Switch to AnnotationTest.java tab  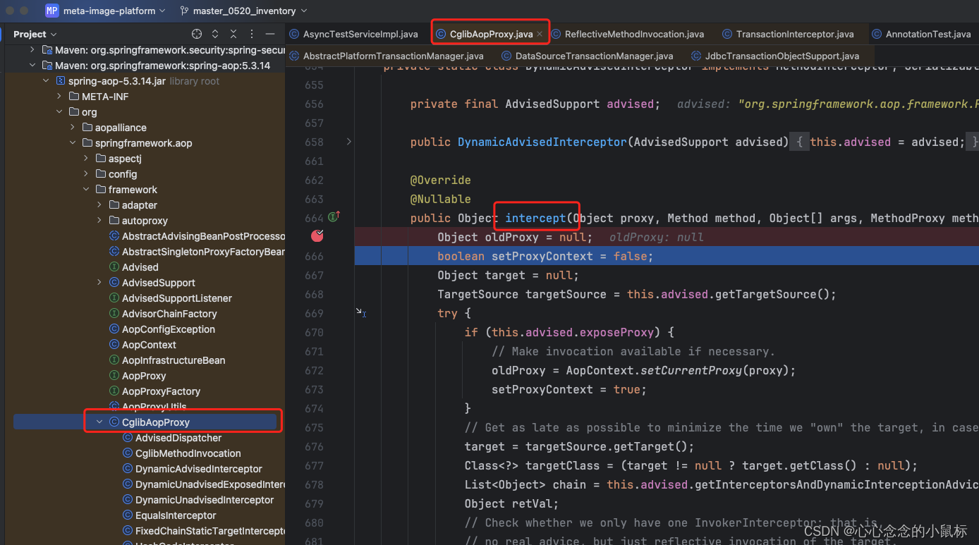click(x=921, y=34)
